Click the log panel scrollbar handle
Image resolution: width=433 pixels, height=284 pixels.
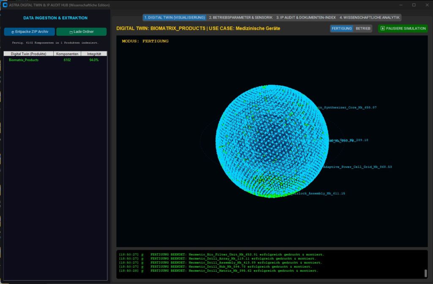(425, 273)
